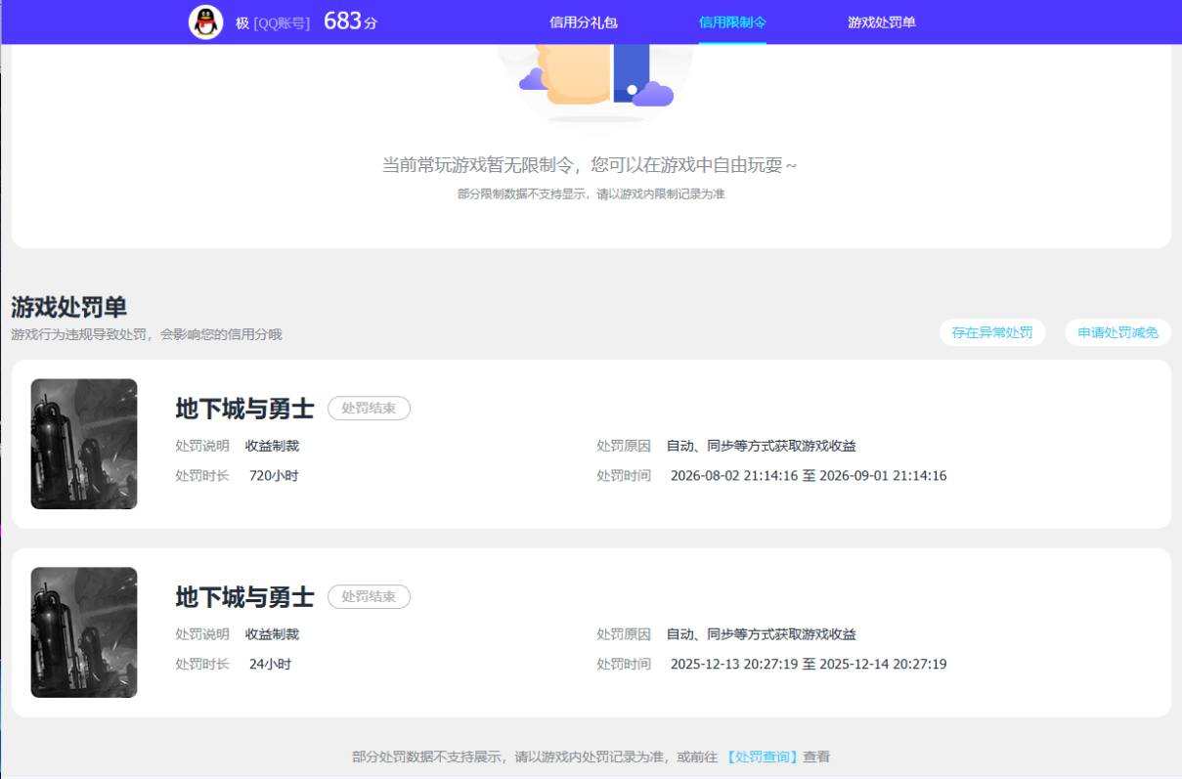1182x779 pixels.
Task: Click the 自动、同步等方式获取游戏收益 reason in the 720小时 card
Action: point(762,446)
